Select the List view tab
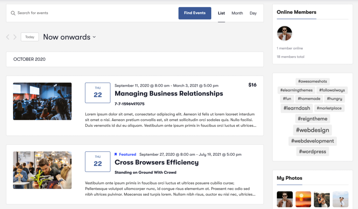 221,13
